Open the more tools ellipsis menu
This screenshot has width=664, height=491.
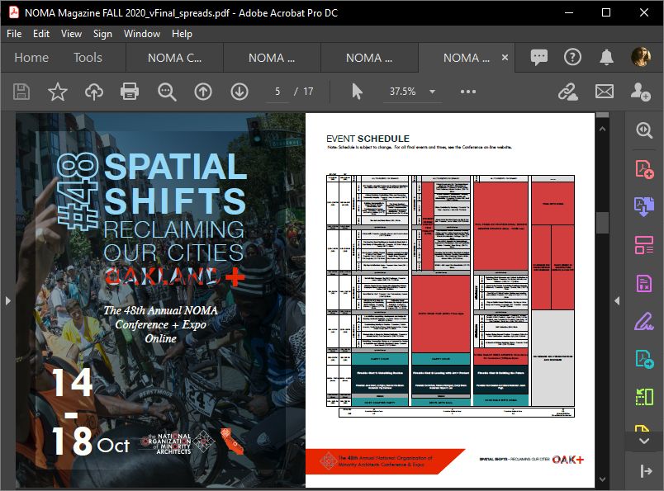(468, 92)
